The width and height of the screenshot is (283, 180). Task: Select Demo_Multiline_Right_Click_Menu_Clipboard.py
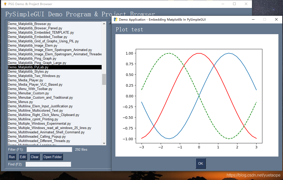pyautogui.click(x=55, y=115)
